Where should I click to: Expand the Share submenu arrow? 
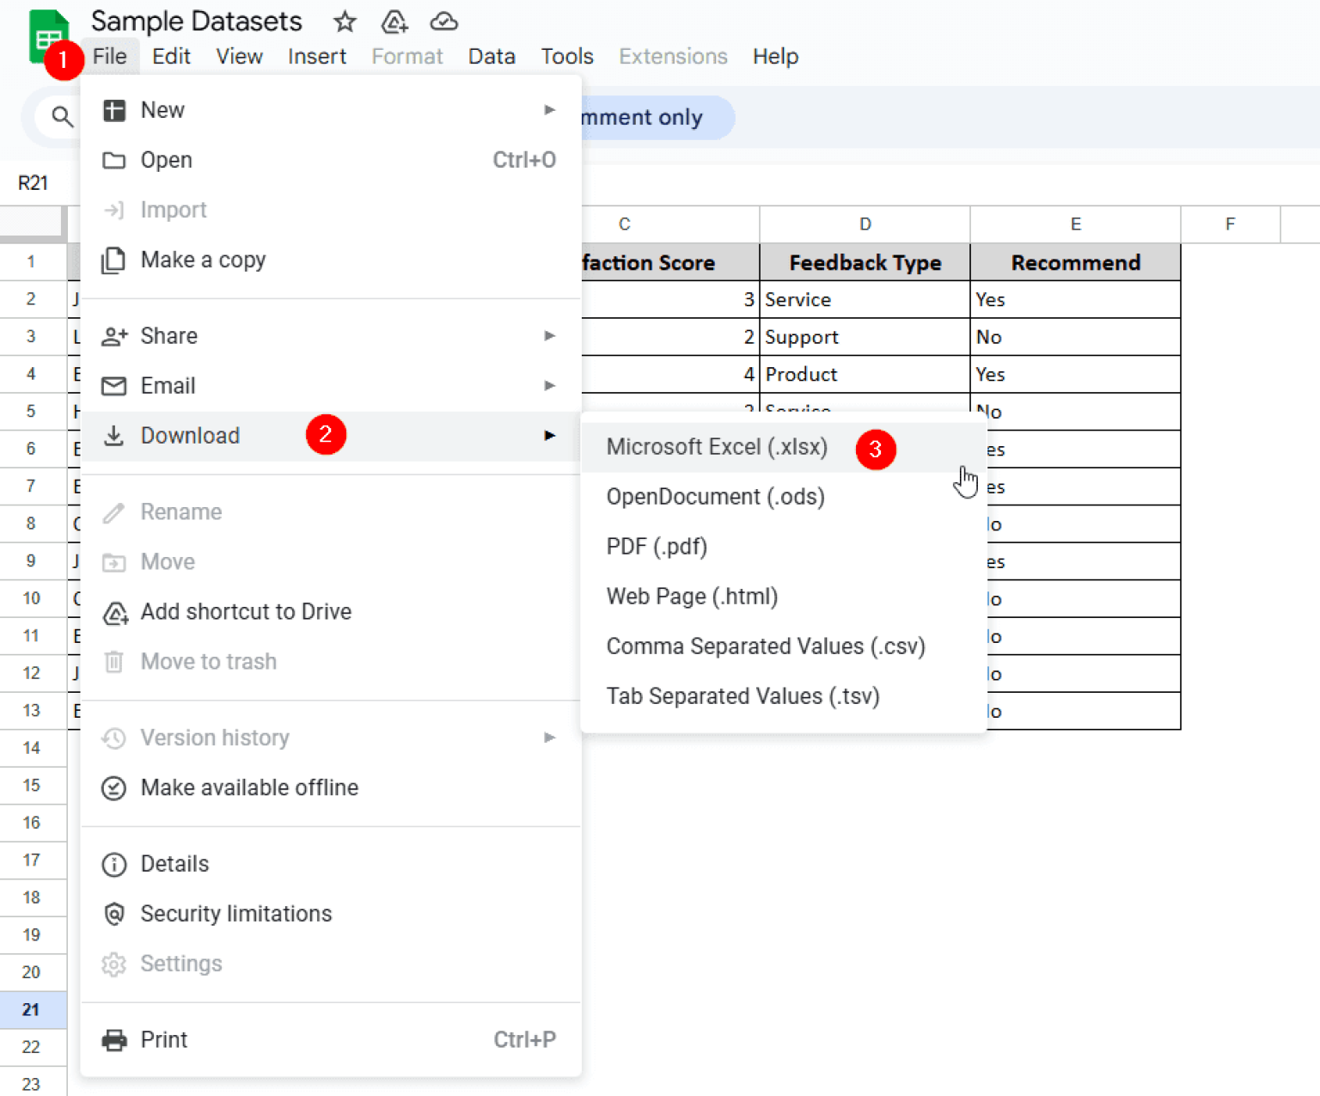(x=550, y=336)
